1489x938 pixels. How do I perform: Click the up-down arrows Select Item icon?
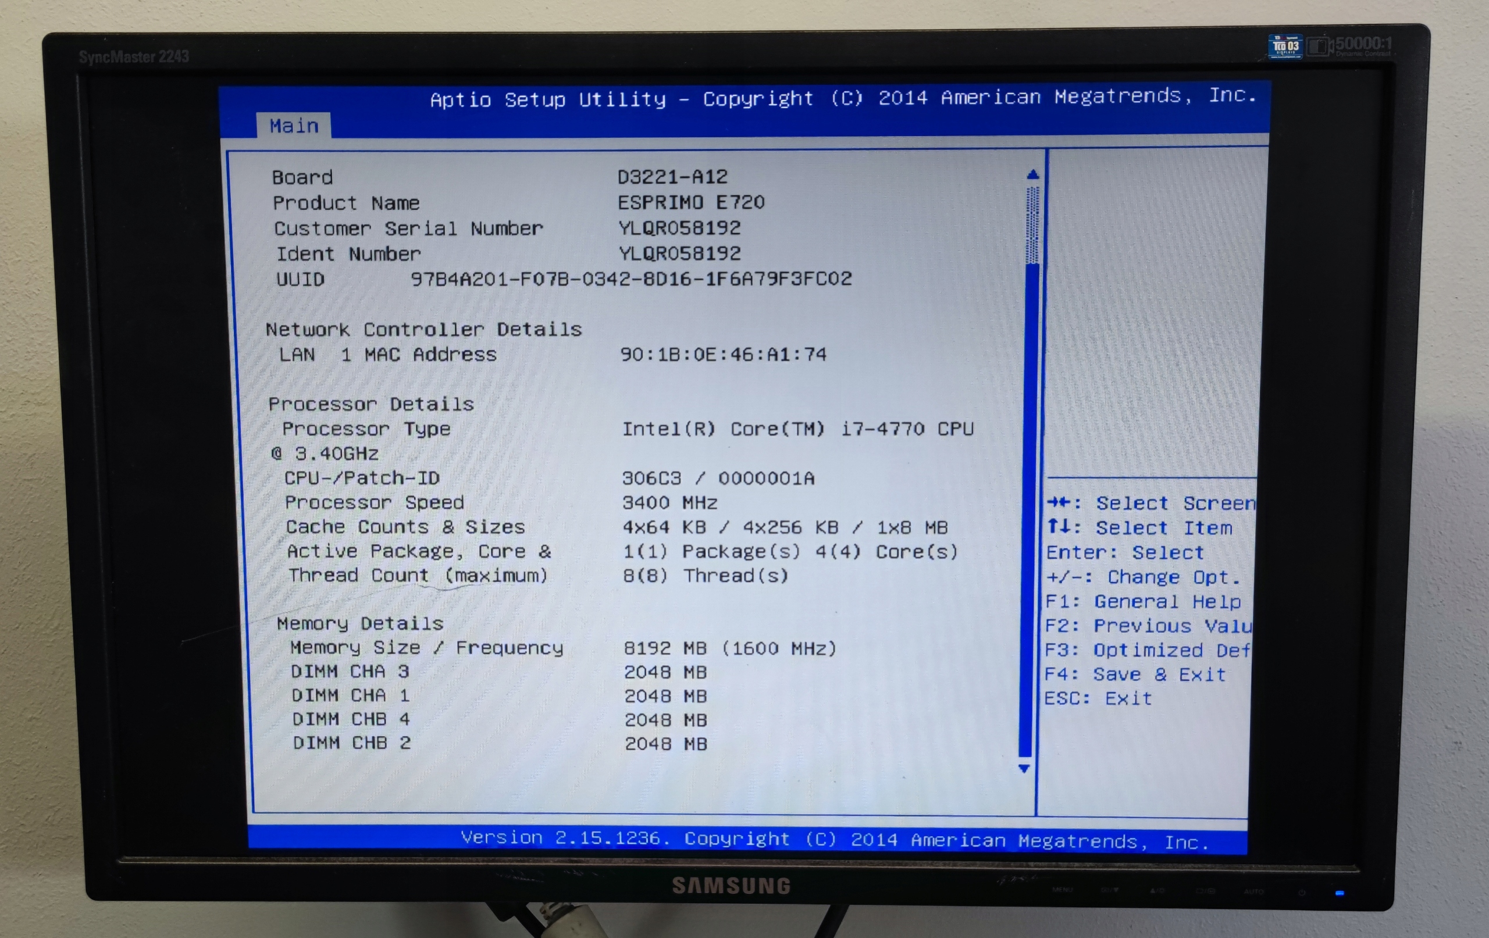click(1059, 527)
